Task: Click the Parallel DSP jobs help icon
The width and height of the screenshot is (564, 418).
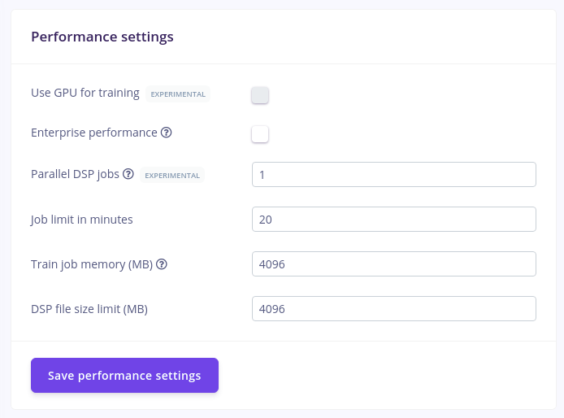Action: [128, 174]
